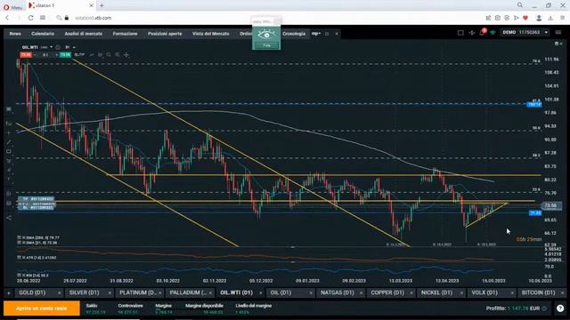
Task: Select the crosshair tool in chart toolbar
Action: coord(126,55)
